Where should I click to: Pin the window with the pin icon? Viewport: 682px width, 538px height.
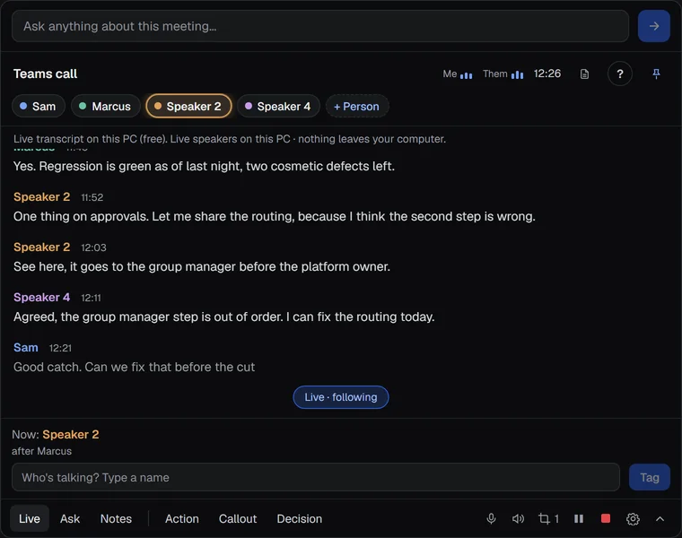point(656,74)
